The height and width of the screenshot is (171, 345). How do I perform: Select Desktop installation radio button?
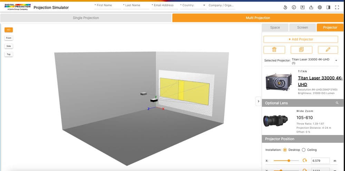[285, 150]
